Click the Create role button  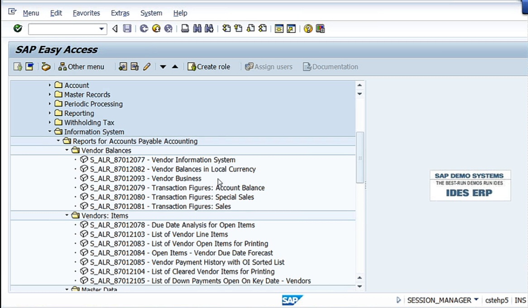[x=209, y=66]
